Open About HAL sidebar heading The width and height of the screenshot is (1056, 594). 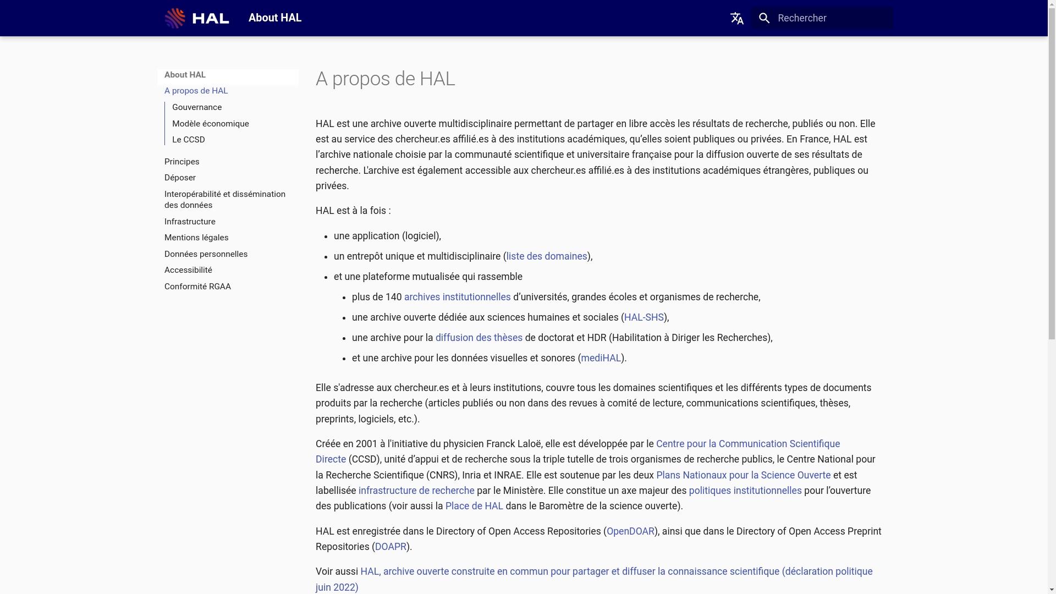click(185, 75)
